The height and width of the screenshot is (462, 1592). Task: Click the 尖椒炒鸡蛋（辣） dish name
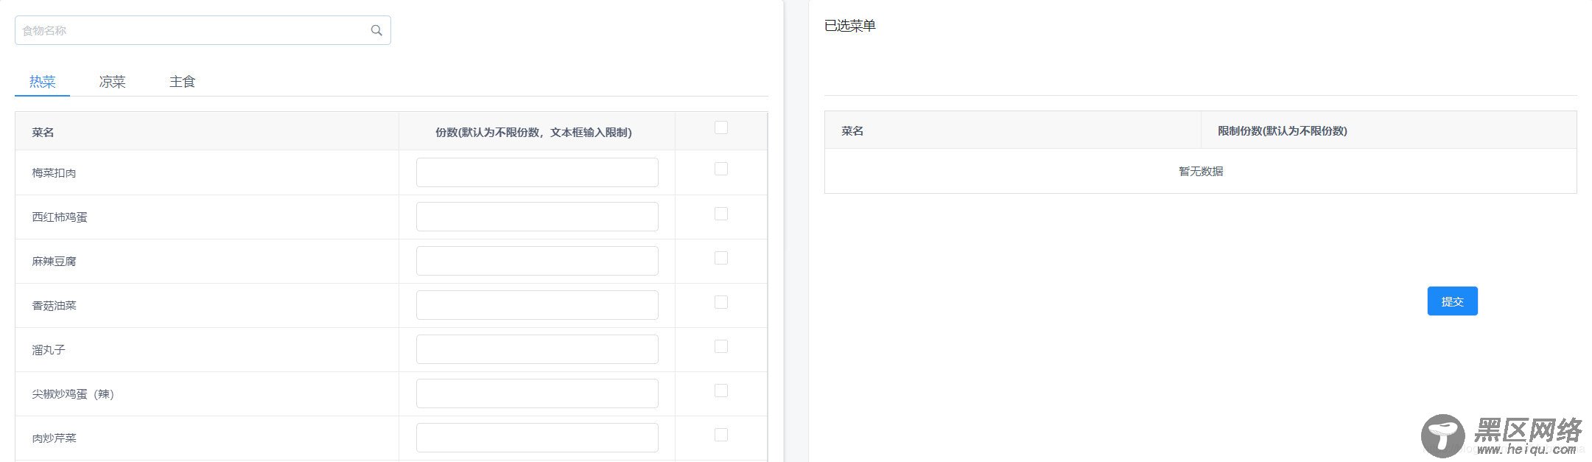point(73,394)
